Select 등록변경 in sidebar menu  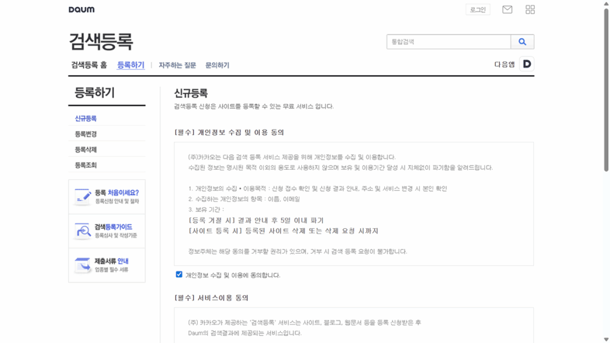coord(86,134)
